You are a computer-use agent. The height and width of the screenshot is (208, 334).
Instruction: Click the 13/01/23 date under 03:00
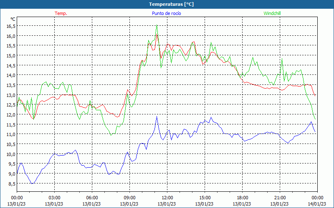pos(54,204)
